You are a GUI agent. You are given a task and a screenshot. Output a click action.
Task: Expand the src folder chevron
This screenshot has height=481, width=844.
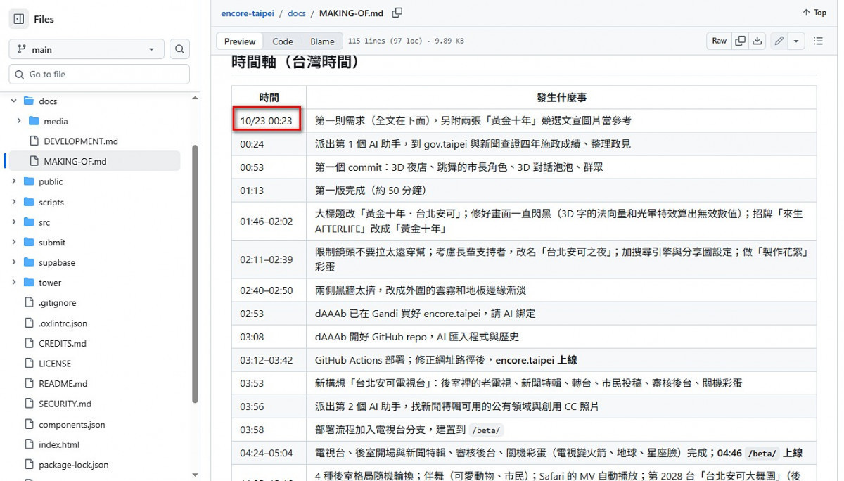(13, 222)
